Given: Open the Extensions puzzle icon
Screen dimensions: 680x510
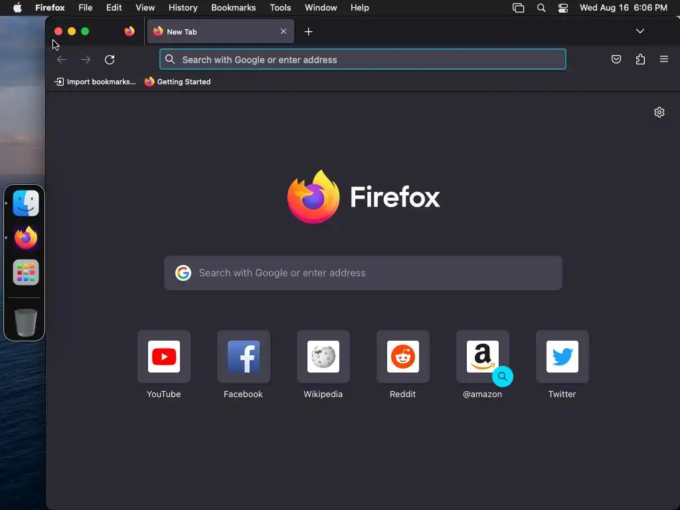Looking at the screenshot, I should [640, 59].
